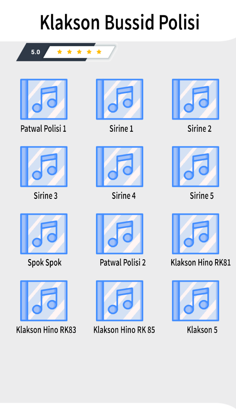Play the Sirine 1 sound icon
Screen dimensions: 236x419
click(120, 99)
